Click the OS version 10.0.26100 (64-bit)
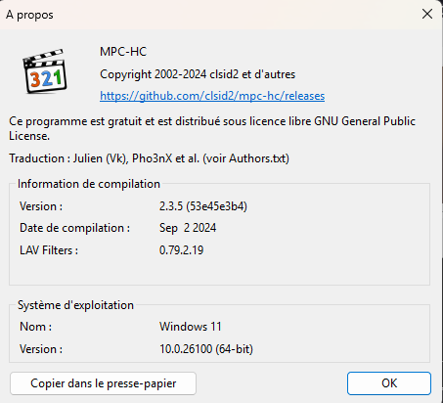 [206, 349]
